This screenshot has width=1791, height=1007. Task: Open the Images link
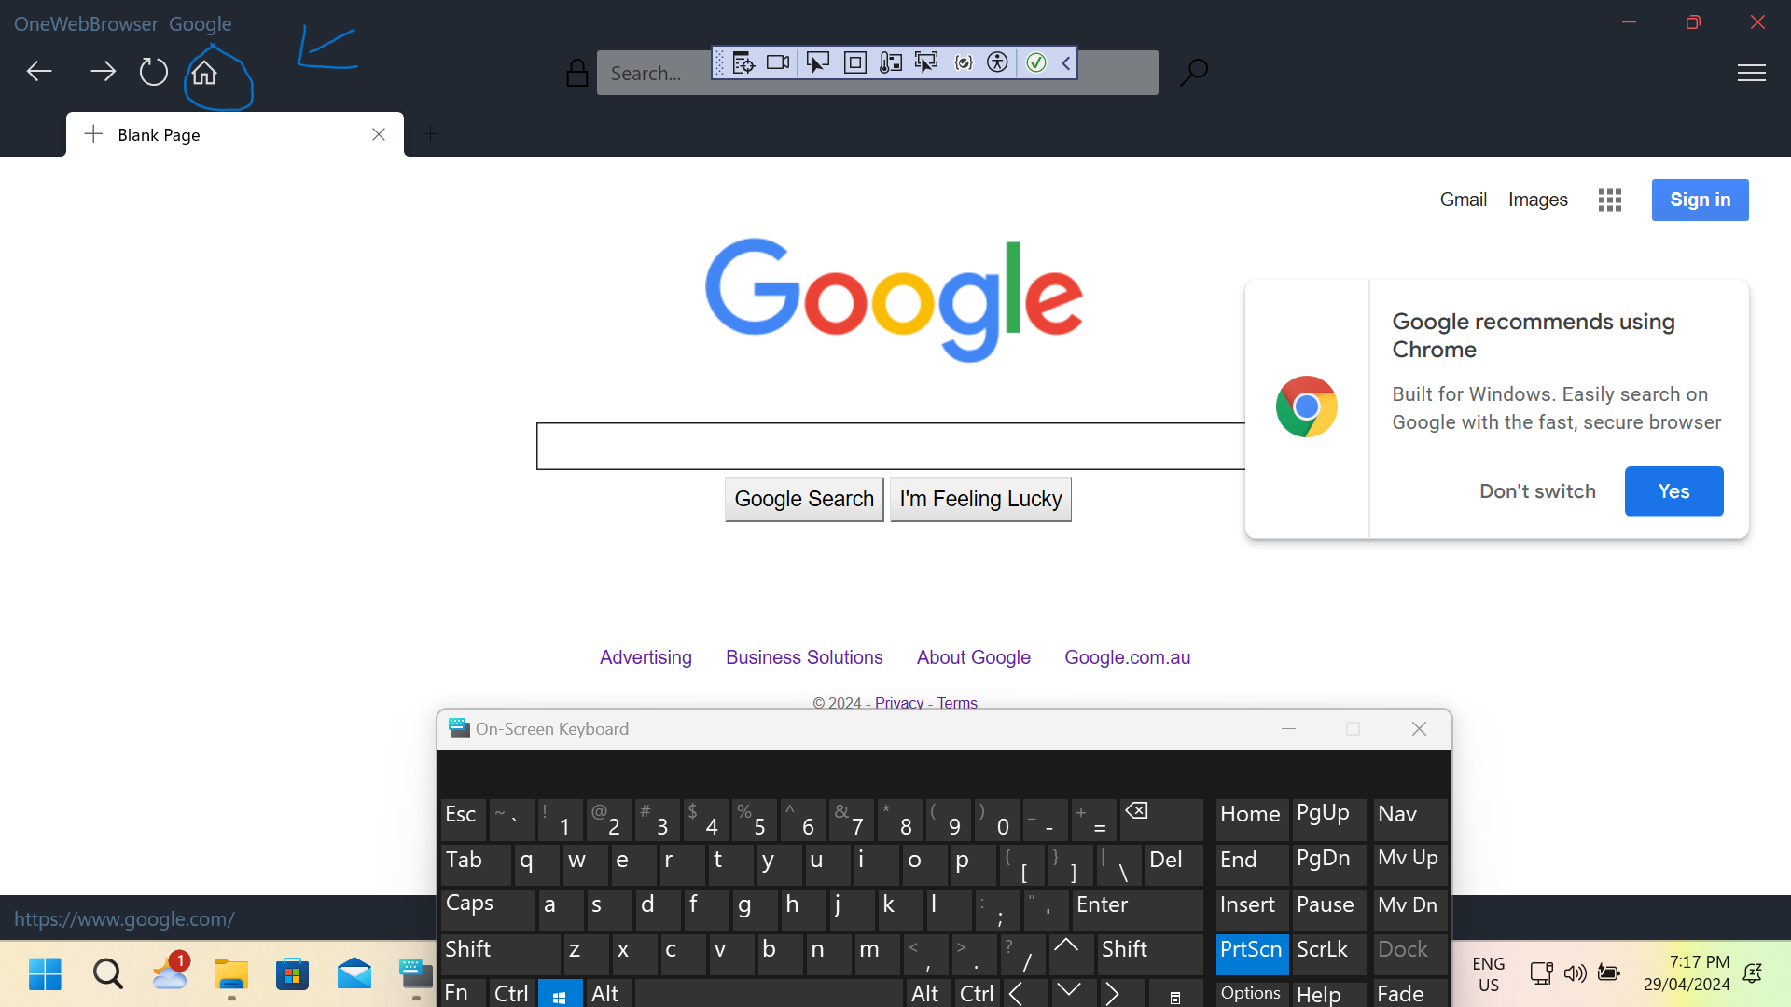[x=1537, y=200]
